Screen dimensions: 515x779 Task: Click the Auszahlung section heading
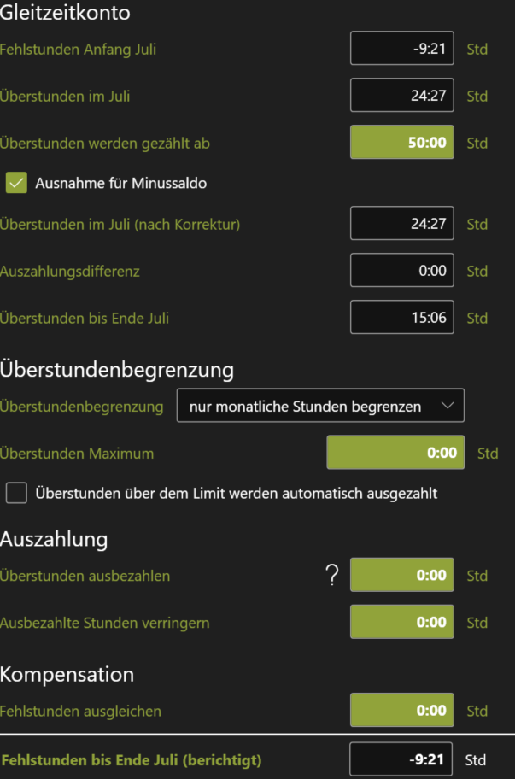pos(54,539)
